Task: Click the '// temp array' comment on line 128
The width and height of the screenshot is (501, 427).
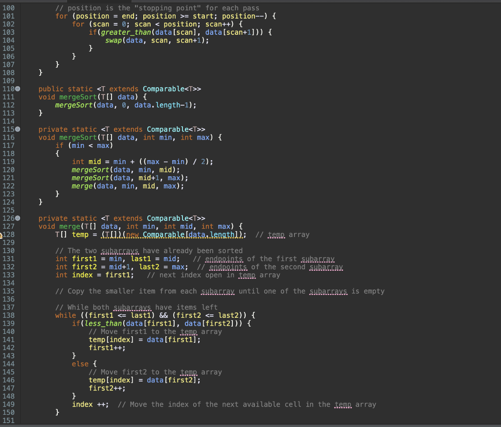Action: point(282,235)
